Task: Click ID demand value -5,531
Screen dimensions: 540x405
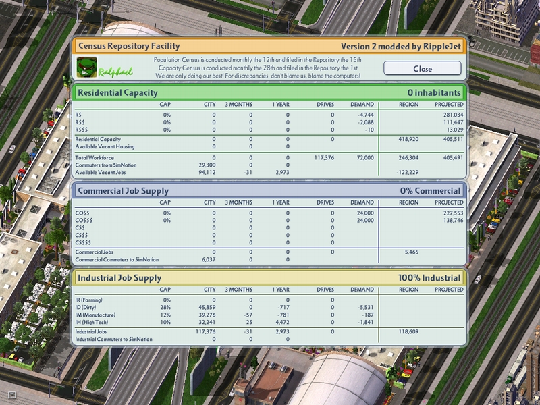Action: pos(366,308)
